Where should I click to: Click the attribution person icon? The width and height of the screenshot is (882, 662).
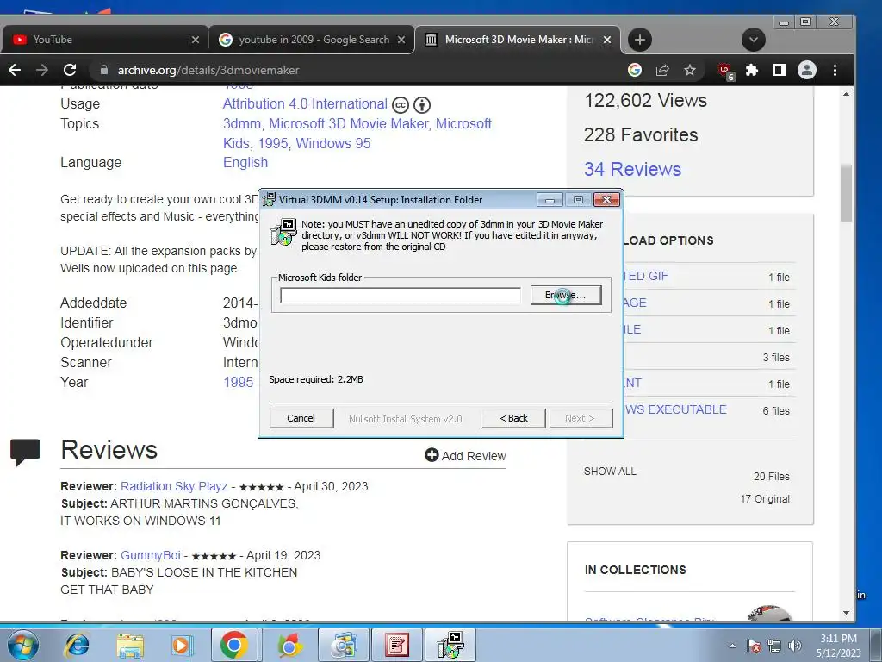pos(422,105)
